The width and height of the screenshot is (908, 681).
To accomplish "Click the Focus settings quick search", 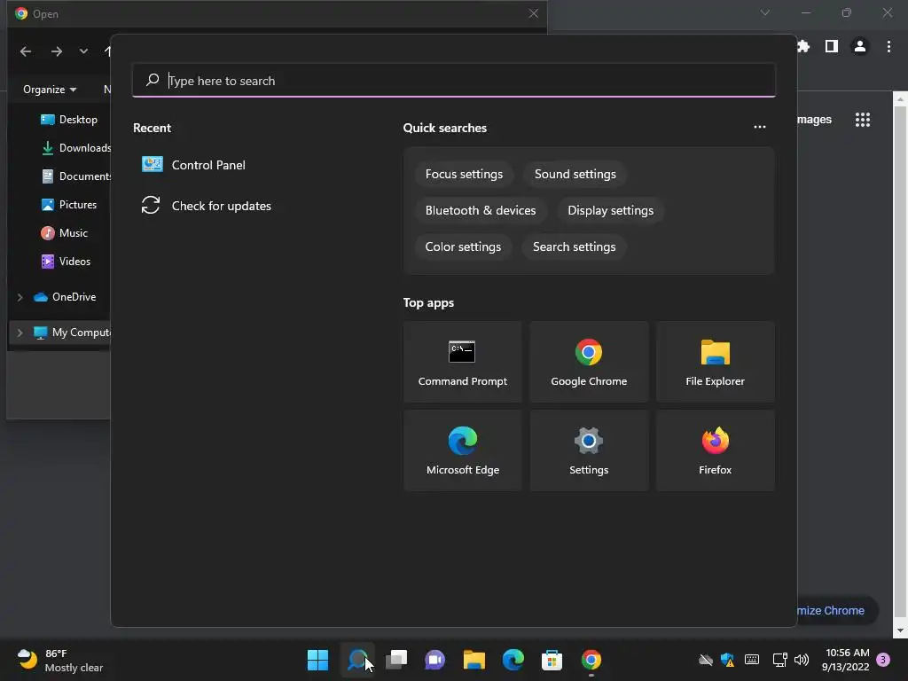I will (x=464, y=175).
